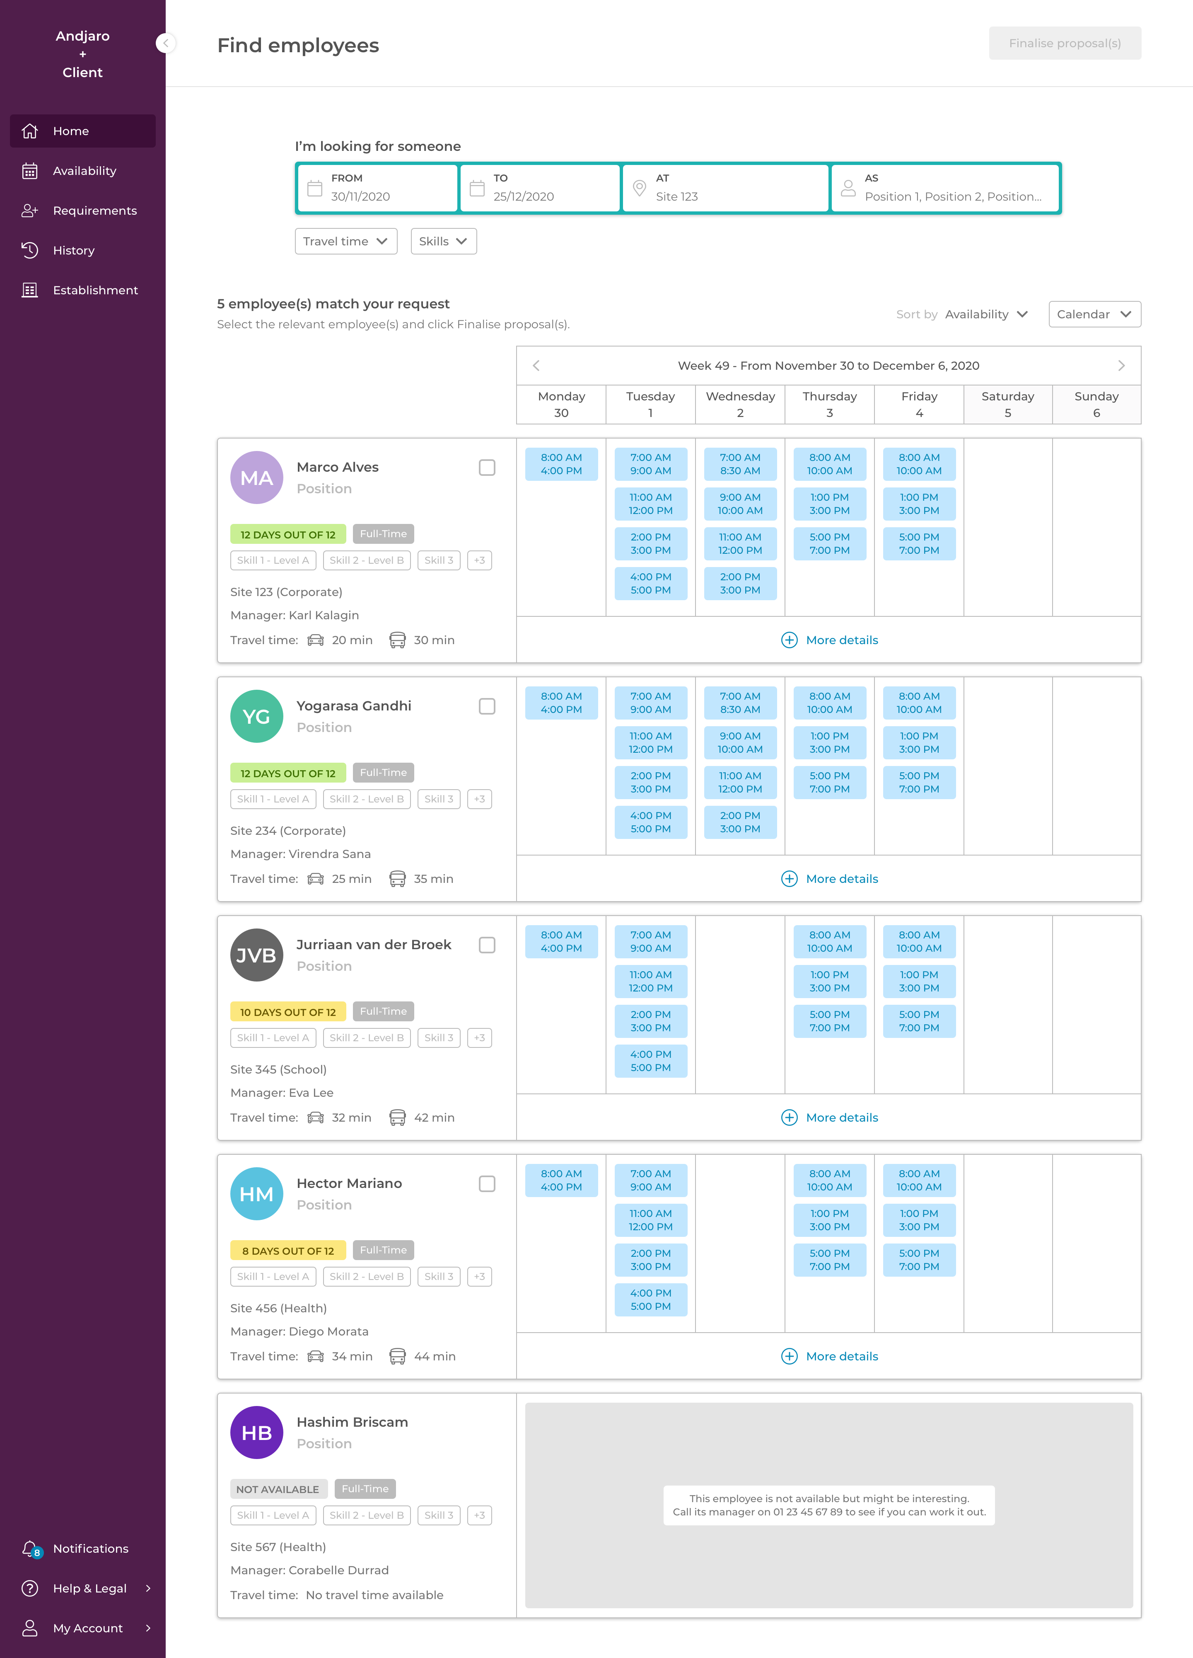The image size is (1193, 1658).
Task: Collapse the sidebar with the arrow button
Action: pos(166,43)
